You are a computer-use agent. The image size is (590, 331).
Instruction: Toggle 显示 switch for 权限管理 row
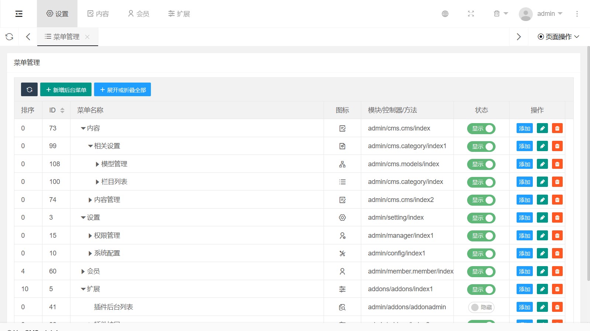(x=481, y=236)
